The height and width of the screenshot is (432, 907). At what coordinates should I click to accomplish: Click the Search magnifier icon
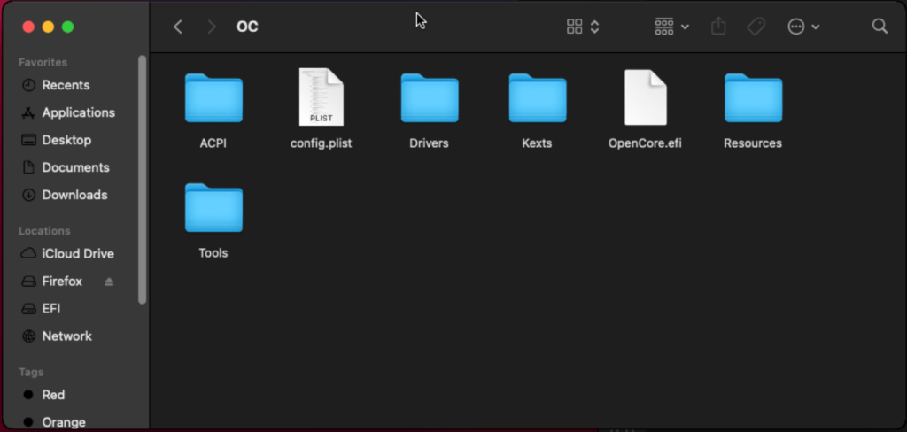(x=880, y=27)
